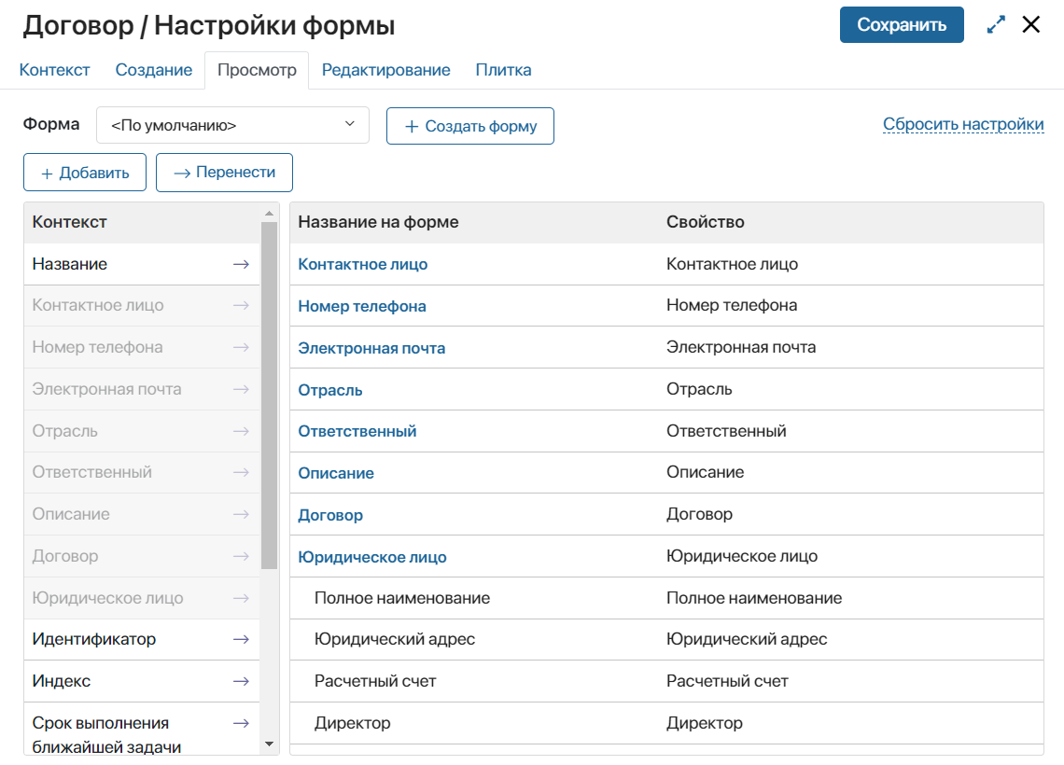Go to the Плитка tab
The image size is (1064, 765).
click(503, 70)
